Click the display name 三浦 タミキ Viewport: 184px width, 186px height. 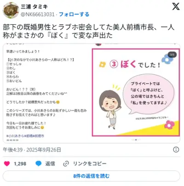[x=34, y=7]
